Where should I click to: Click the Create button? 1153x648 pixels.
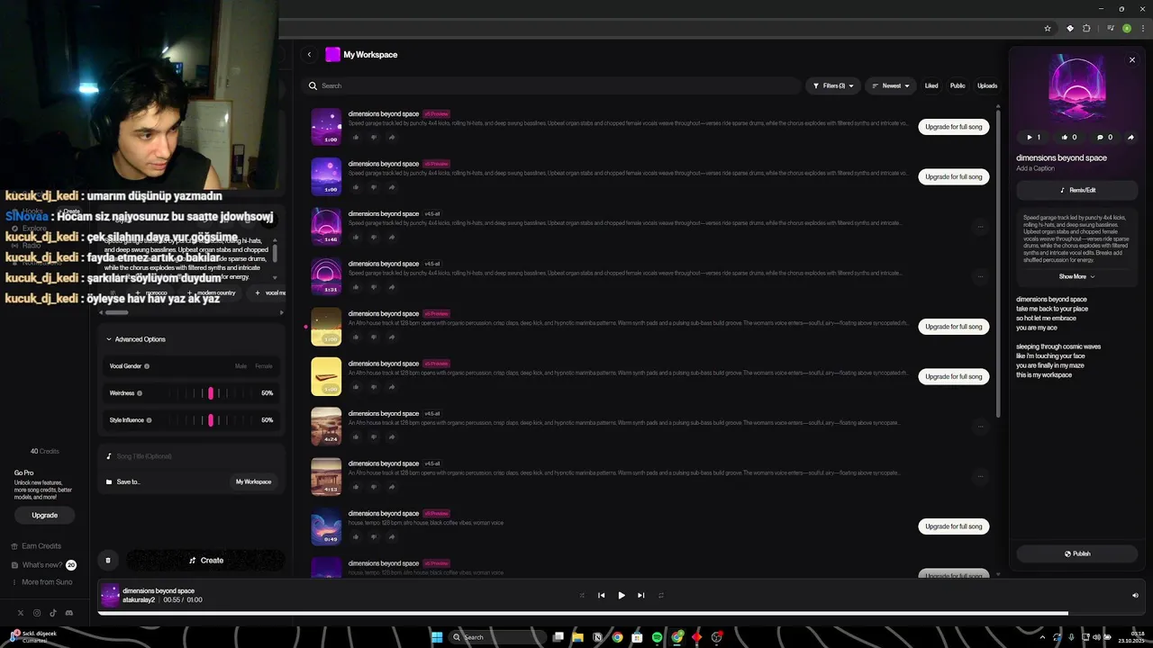206,560
